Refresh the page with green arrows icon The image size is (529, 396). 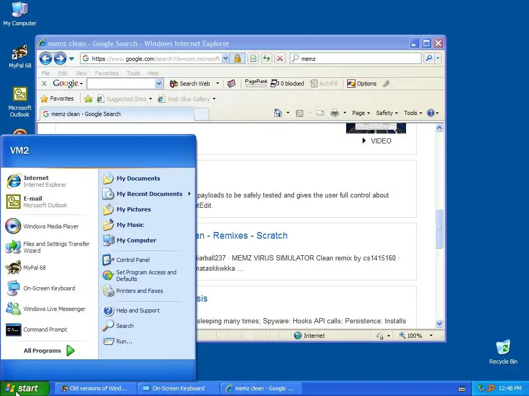coord(267,58)
